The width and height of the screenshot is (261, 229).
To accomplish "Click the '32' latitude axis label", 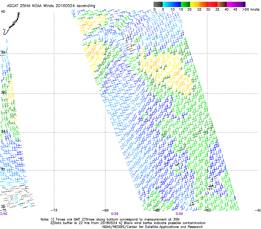I will tap(3, 169).
